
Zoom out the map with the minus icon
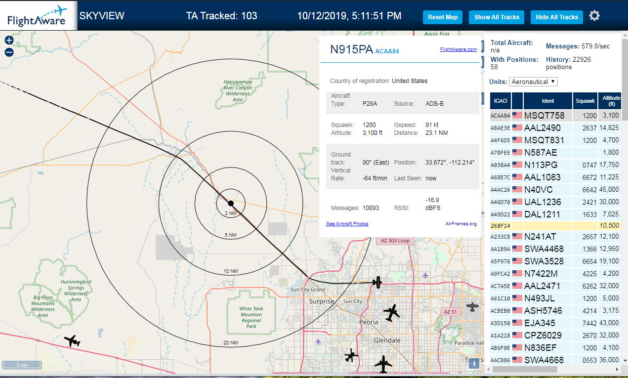9,52
